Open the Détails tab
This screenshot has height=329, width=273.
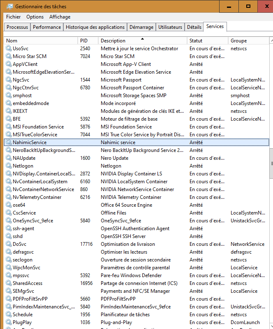pyautogui.click(x=194, y=27)
